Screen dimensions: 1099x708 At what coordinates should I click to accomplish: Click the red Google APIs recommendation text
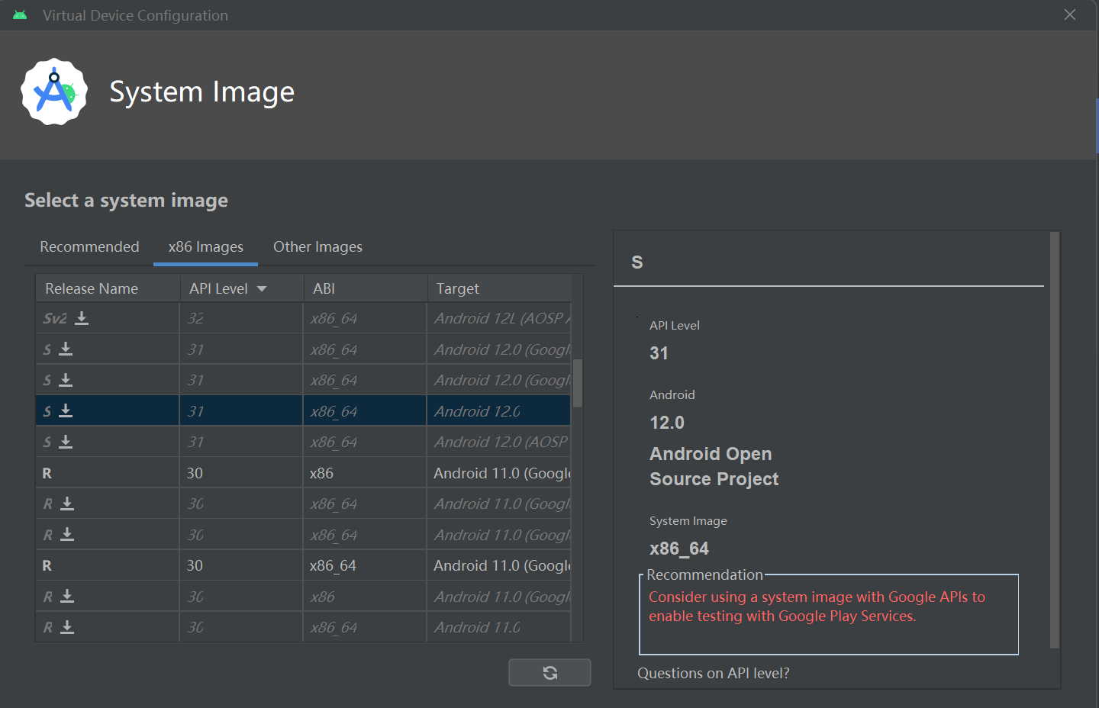pyautogui.click(x=817, y=607)
